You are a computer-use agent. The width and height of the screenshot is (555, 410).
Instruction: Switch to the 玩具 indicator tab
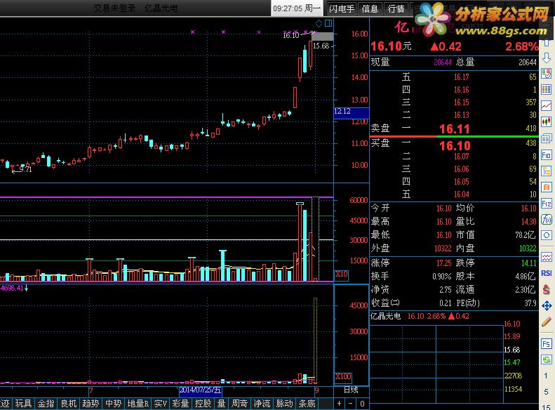(23, 403)
